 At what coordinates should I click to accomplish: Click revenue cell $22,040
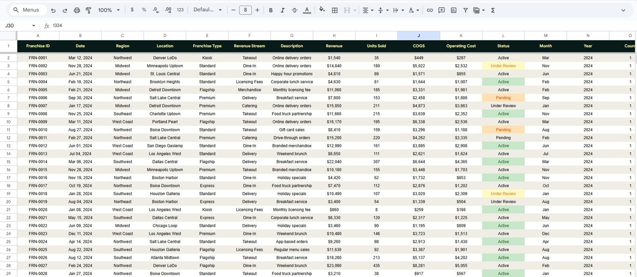coord(334,162)
